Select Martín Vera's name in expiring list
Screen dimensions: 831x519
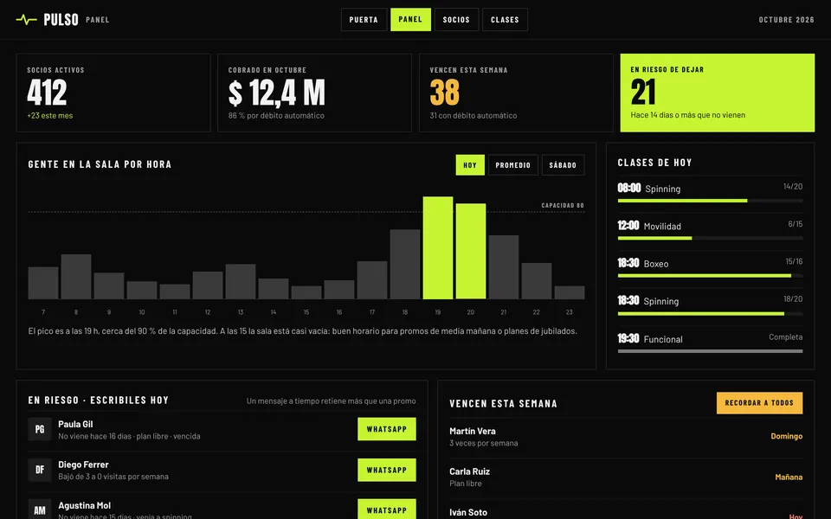click(473, 431)
